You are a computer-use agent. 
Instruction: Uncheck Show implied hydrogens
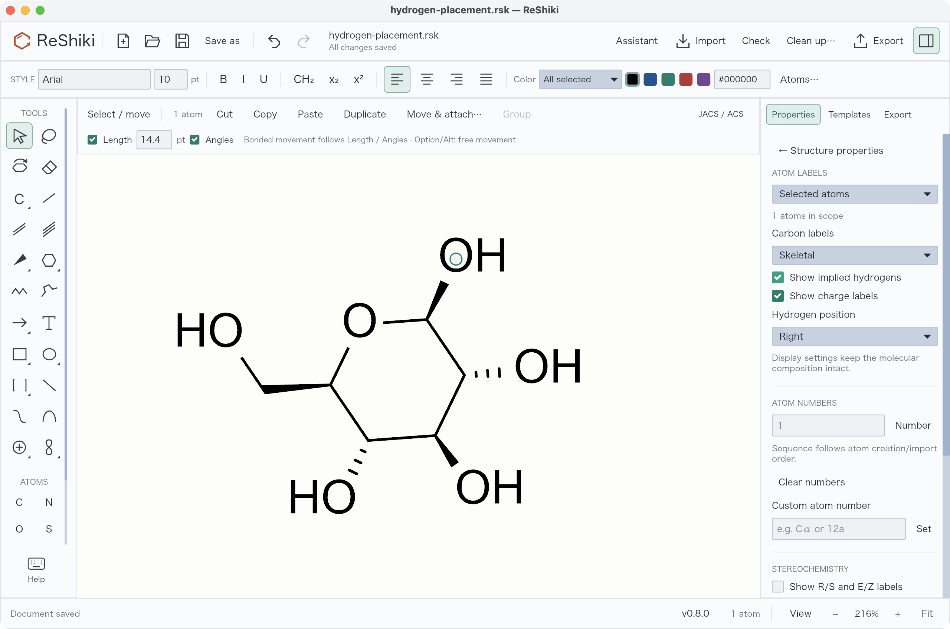777,277
